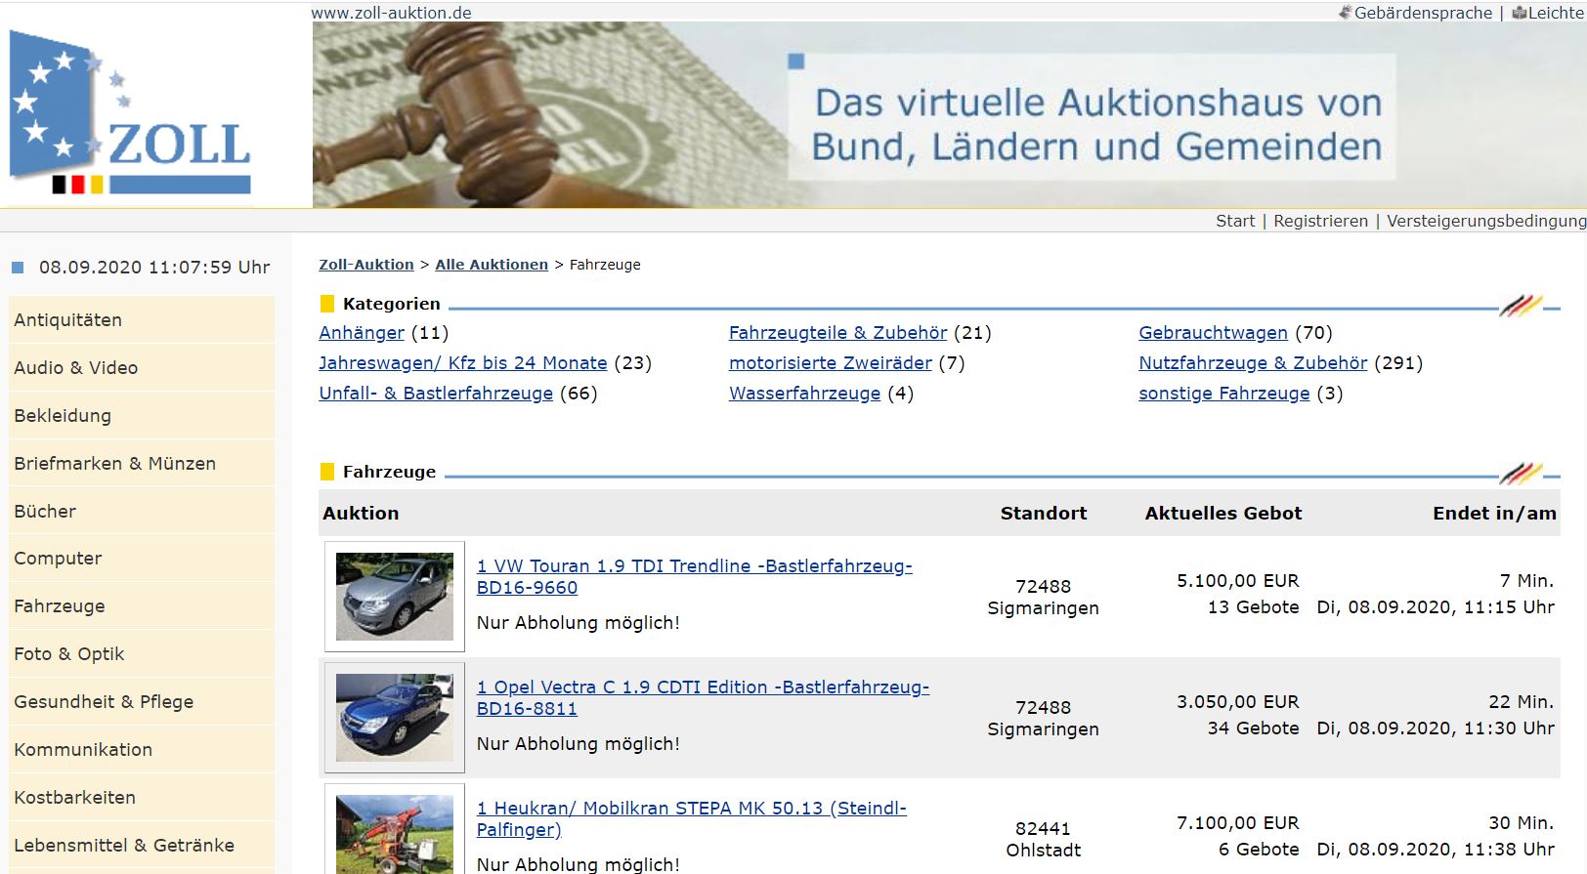Screen dimensions: 1587x874
Task: Select Fahrzeuge in sidebar
Action: (x=142, y=606)
